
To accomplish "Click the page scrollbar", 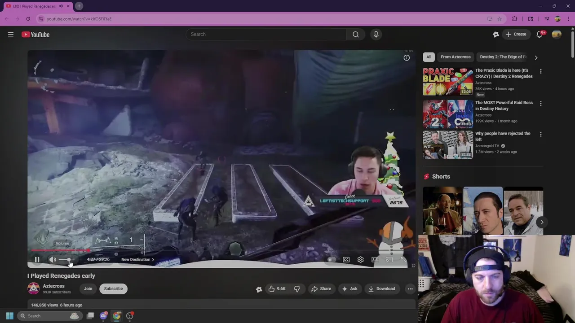I will click(x=573, y=45).
